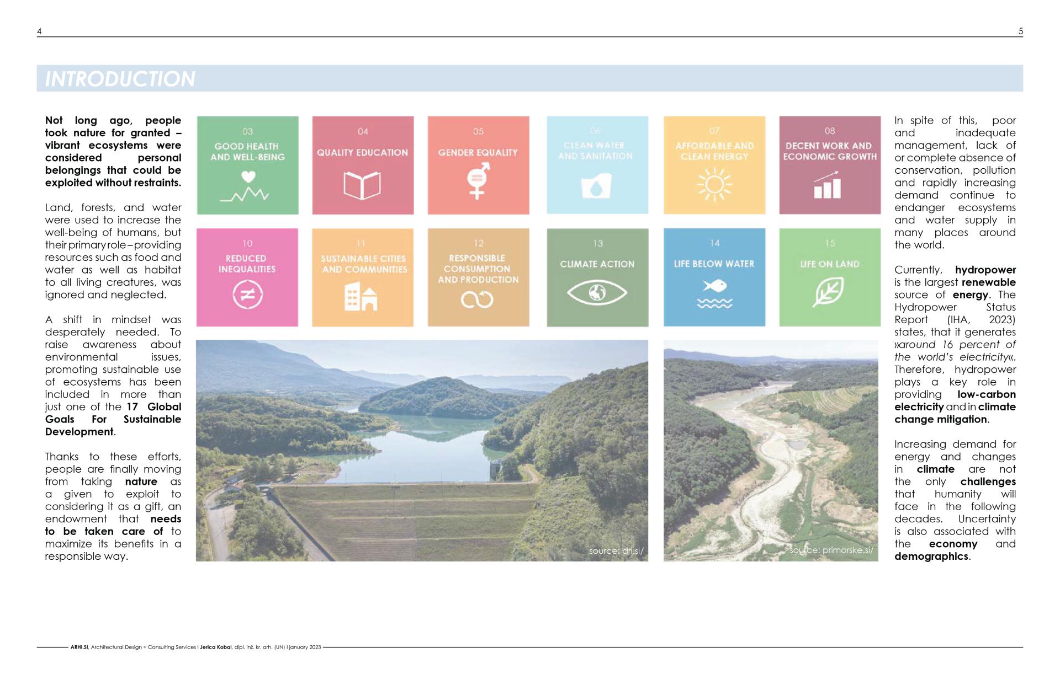The height and width of the screenshot is (685, 1060).
Task: Click the Clean Water and Sanitation glass icon
Action: (x=597, y=186)
